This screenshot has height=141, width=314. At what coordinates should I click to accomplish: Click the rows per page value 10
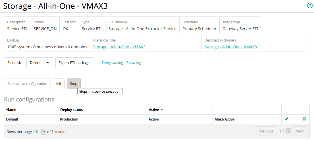36,132
